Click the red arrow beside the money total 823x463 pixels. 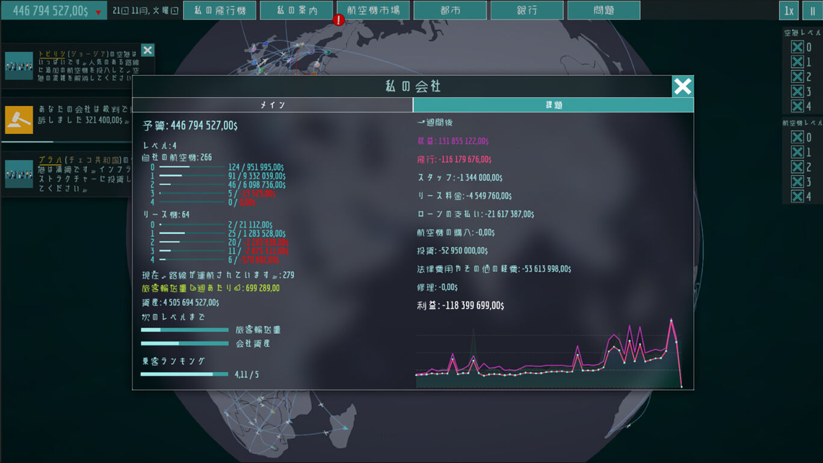98,12
